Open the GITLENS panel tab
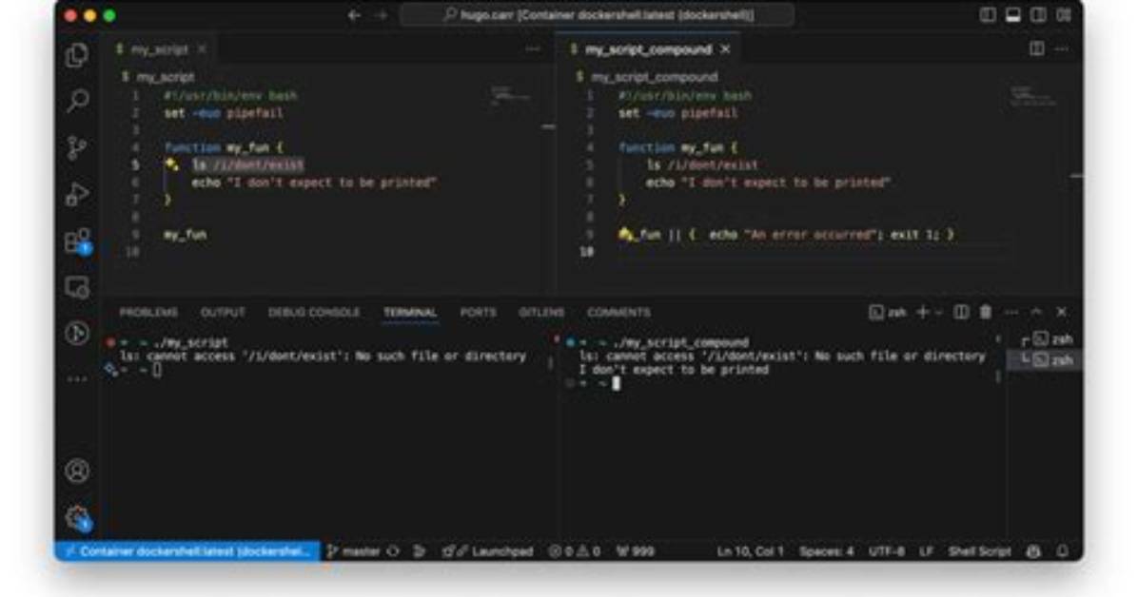The height and width of the screenshot is (597, 1138). (541, 312)
